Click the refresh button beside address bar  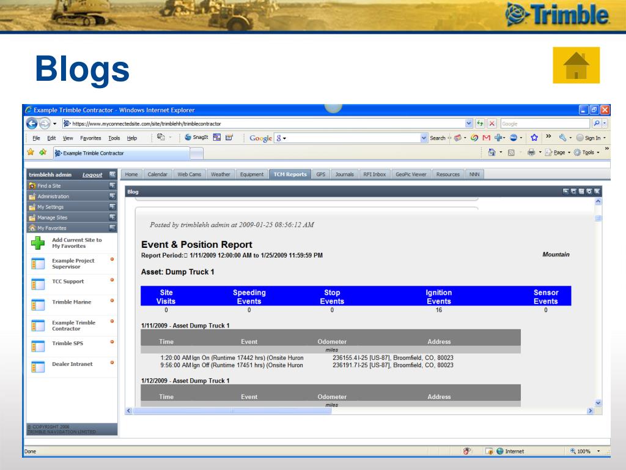click(480, 124)
